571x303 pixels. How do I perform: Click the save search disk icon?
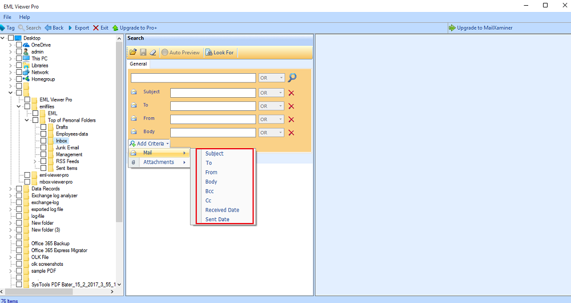[143, 53]
